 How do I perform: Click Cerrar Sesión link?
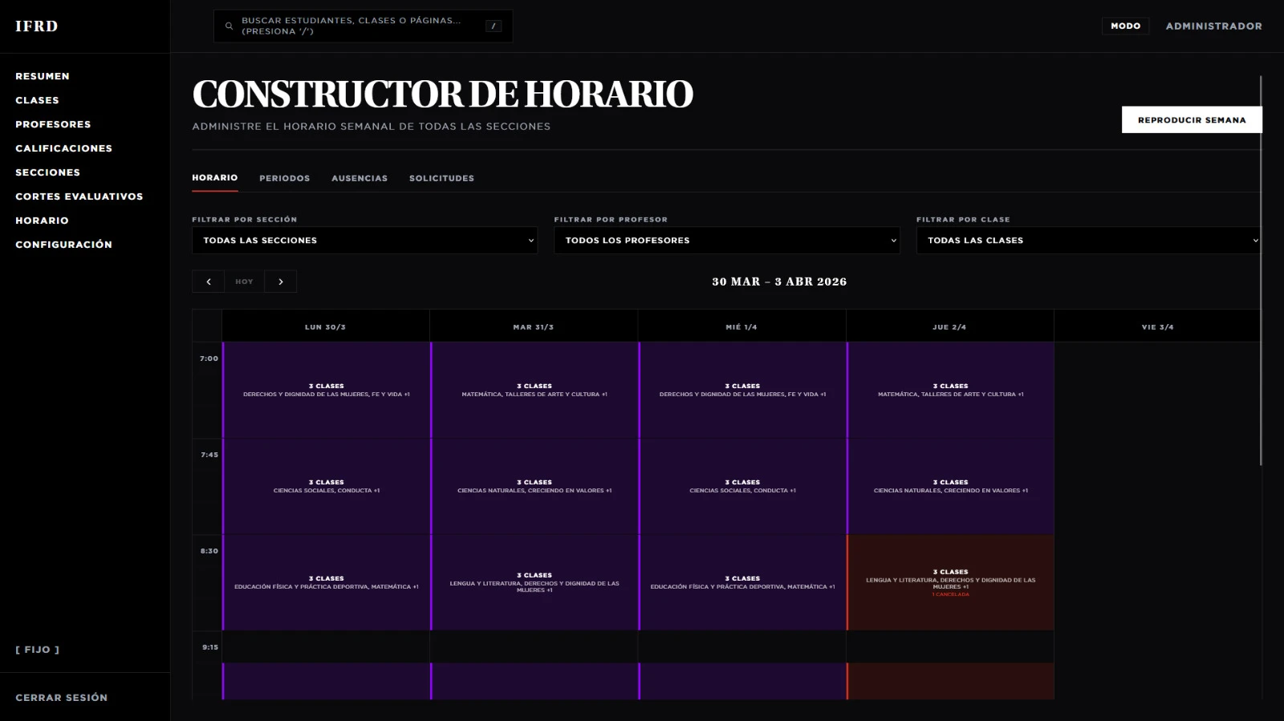click(x=62, y=698)
